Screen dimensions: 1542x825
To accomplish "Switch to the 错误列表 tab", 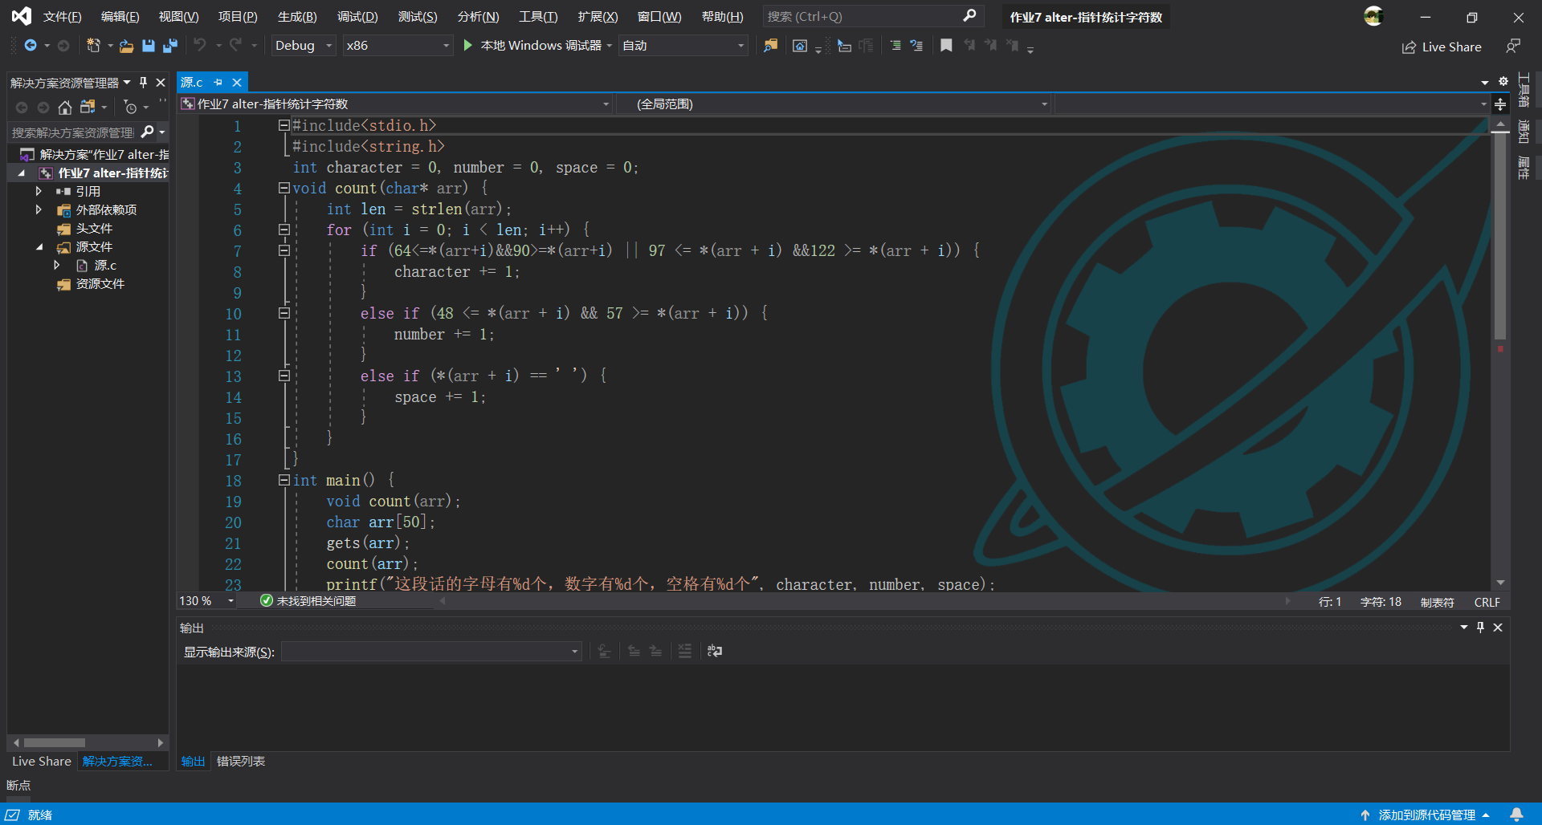I will [240, 761].
